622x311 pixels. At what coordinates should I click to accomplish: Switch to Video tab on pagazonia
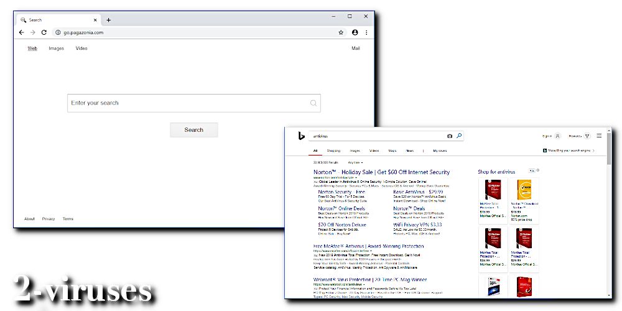(x=81, y=49)
